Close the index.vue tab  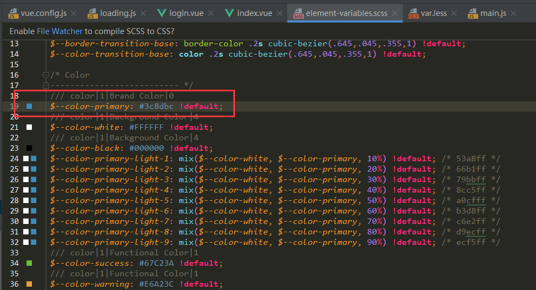pos(280,13)
